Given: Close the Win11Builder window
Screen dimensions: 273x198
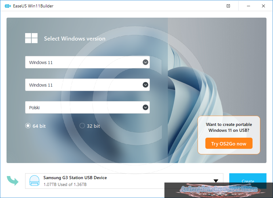Looking at the screenshot, I should tap(263, 6).
